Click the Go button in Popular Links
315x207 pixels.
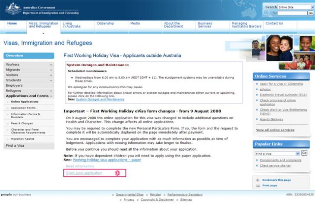pos(304,153)
